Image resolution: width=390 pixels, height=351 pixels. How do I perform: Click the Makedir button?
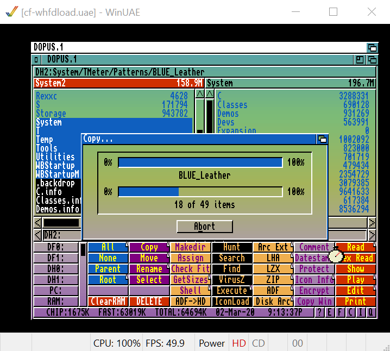pyautogui.click(x=191, y=247)
